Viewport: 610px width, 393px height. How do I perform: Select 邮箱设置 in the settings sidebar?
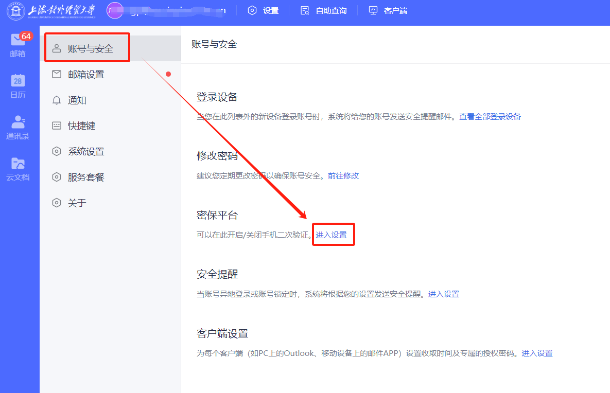tap(86, 75)
